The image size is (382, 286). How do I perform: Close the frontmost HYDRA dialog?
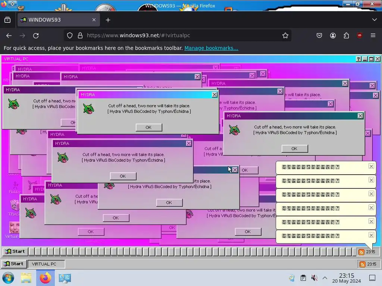(215, 95)
